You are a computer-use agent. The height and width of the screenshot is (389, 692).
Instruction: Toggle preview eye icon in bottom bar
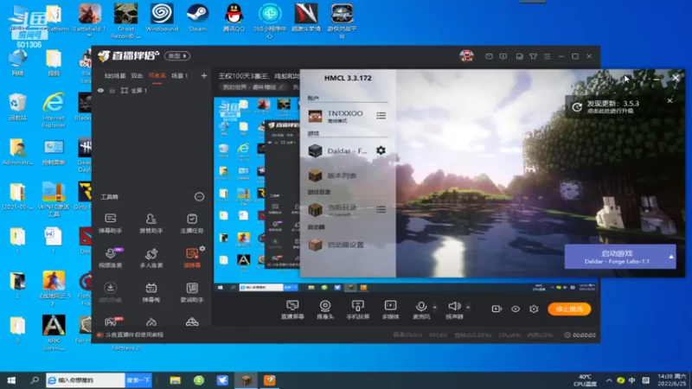click(516, 309)
